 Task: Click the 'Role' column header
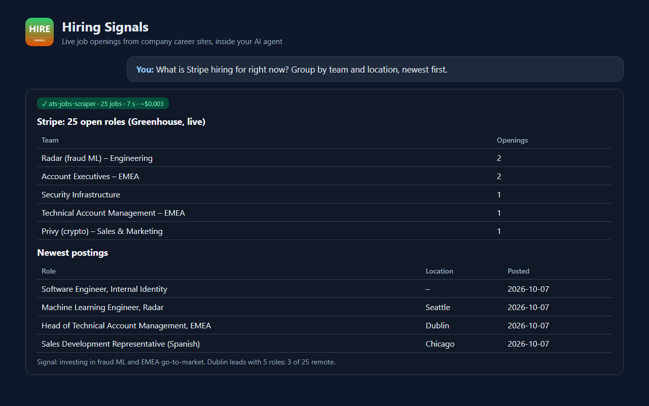tap(49, 271)
